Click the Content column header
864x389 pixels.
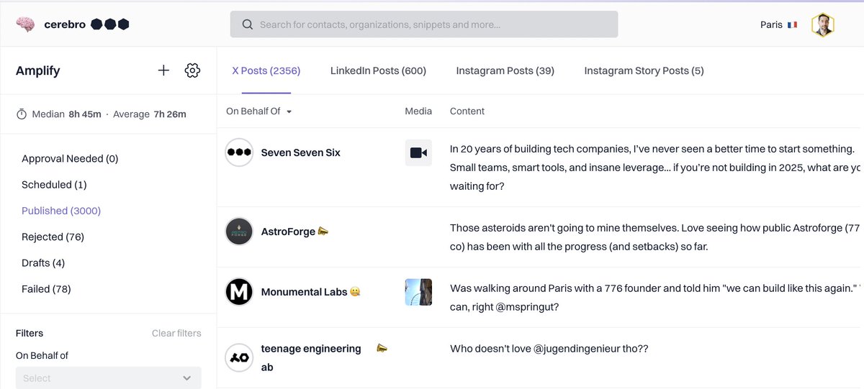click(467, 111)
